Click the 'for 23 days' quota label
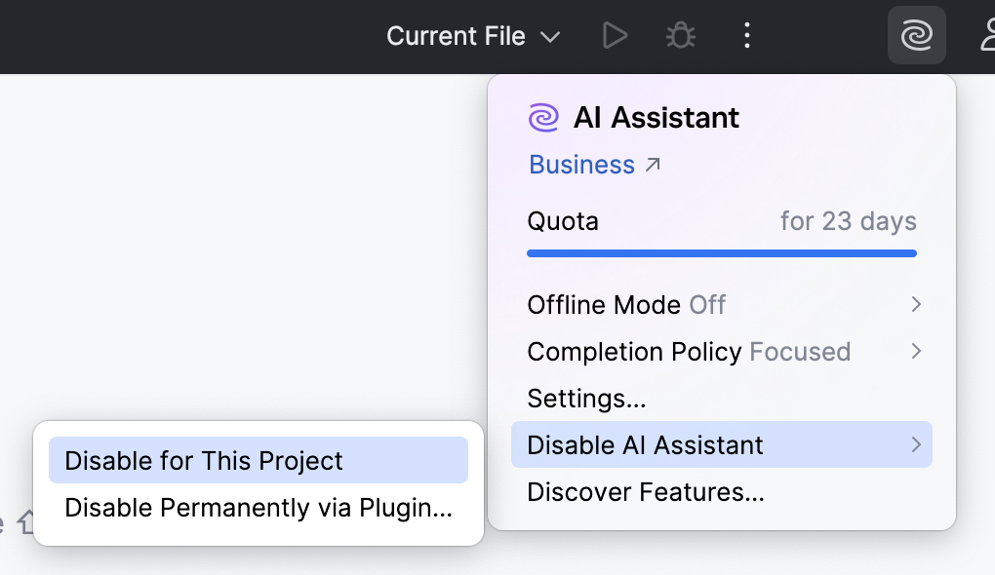 848,220
